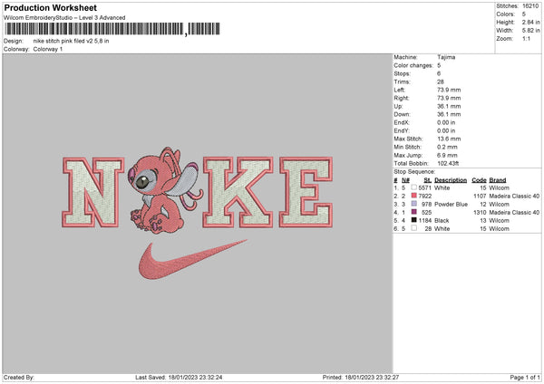Click 'Page 1 of 1' footer text

coord(525,377)
